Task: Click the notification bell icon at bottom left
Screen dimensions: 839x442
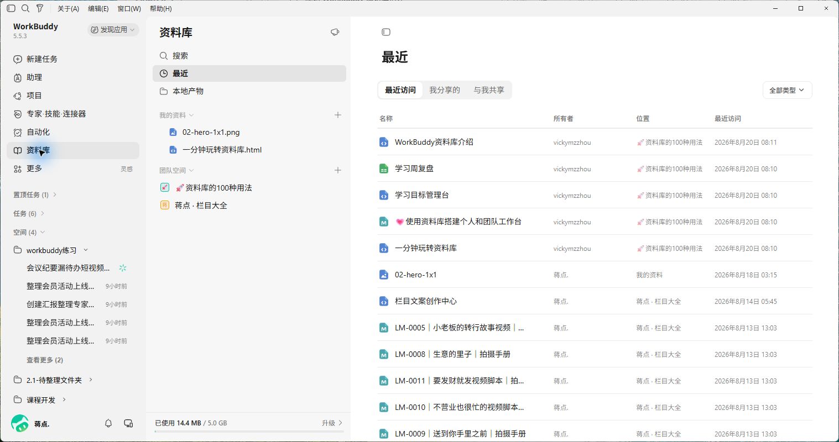Action: [x=108, y=423]
